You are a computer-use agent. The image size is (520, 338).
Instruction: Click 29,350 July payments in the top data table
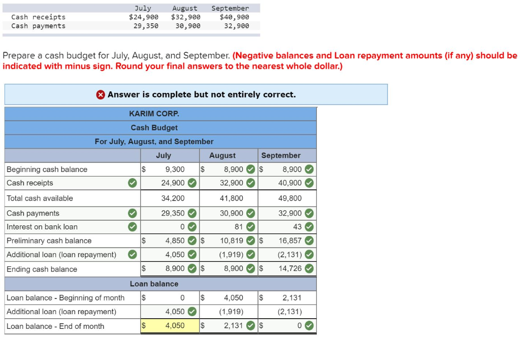(x=146, y=26)
